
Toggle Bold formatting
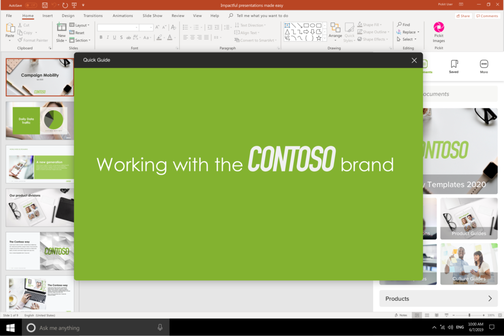click(101, 37)
